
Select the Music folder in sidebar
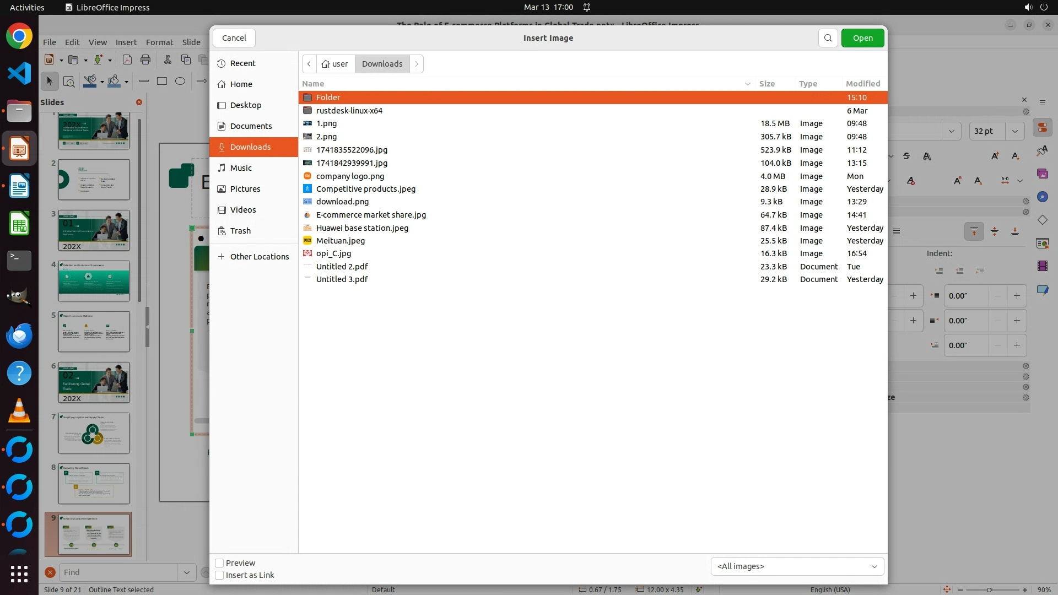[x=241, y=168]
